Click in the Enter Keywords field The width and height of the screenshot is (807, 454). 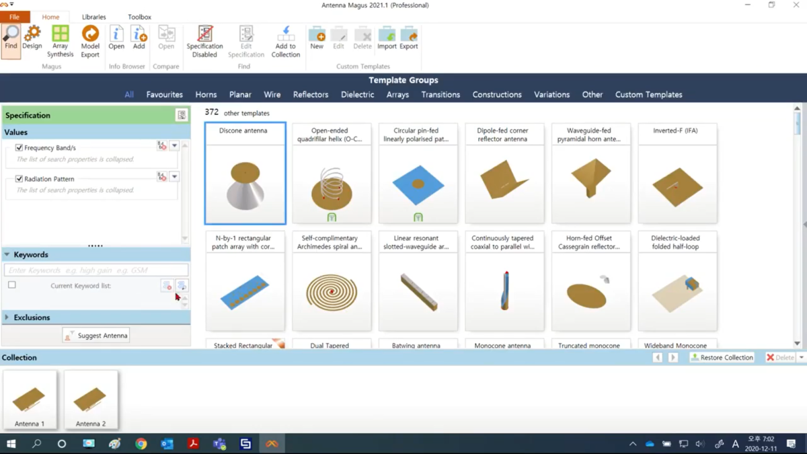[x=96, y=270]
